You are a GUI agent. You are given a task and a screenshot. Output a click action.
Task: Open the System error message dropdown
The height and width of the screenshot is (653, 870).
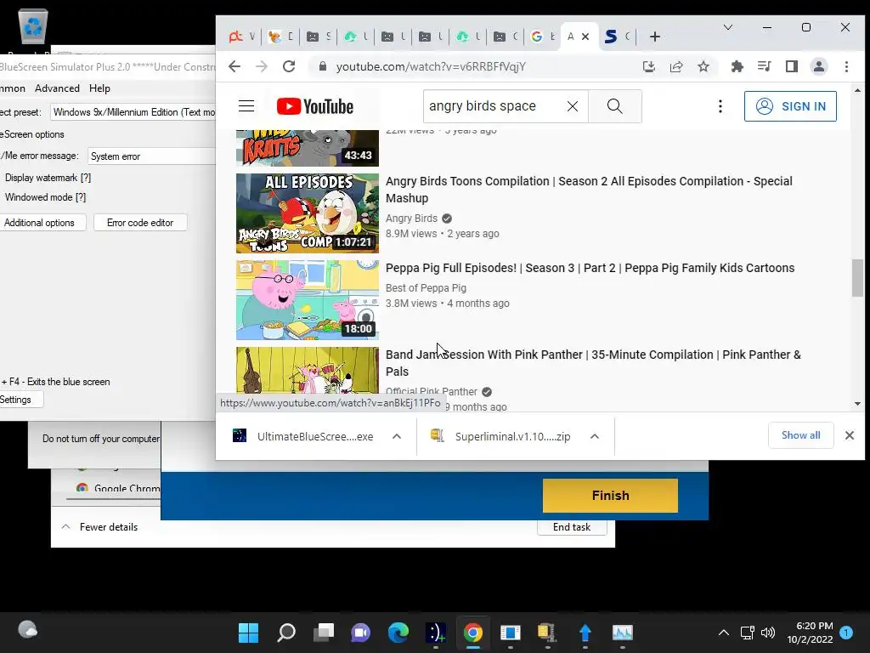(x=151, y=156)
